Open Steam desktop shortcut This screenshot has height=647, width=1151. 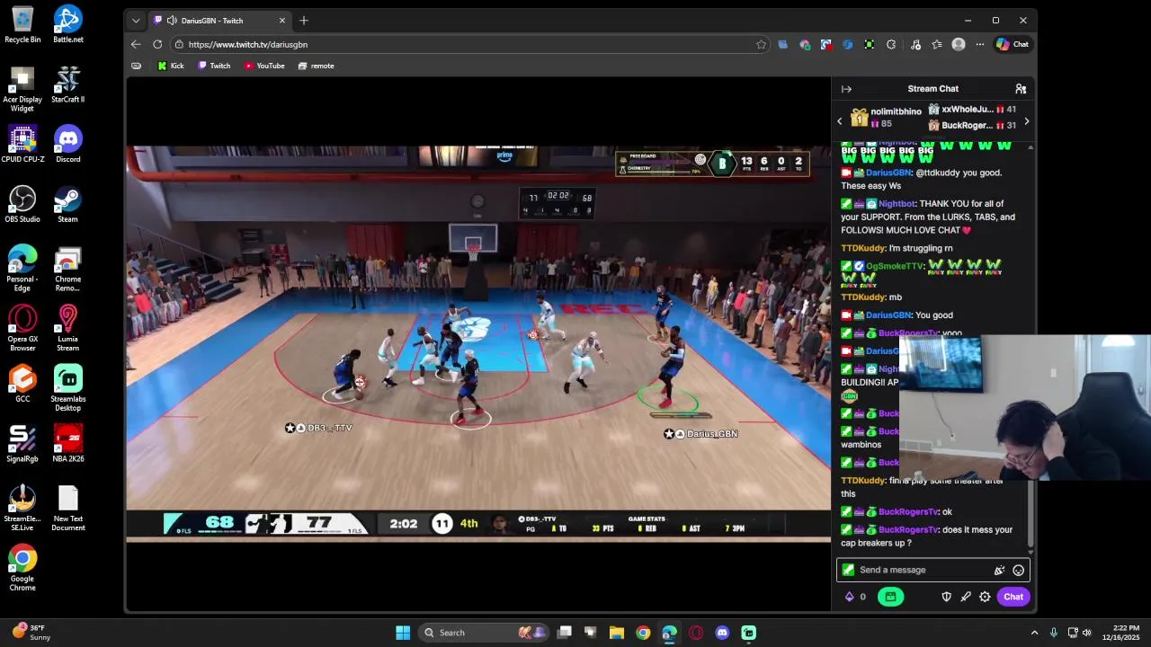click(x=67, y=204)
